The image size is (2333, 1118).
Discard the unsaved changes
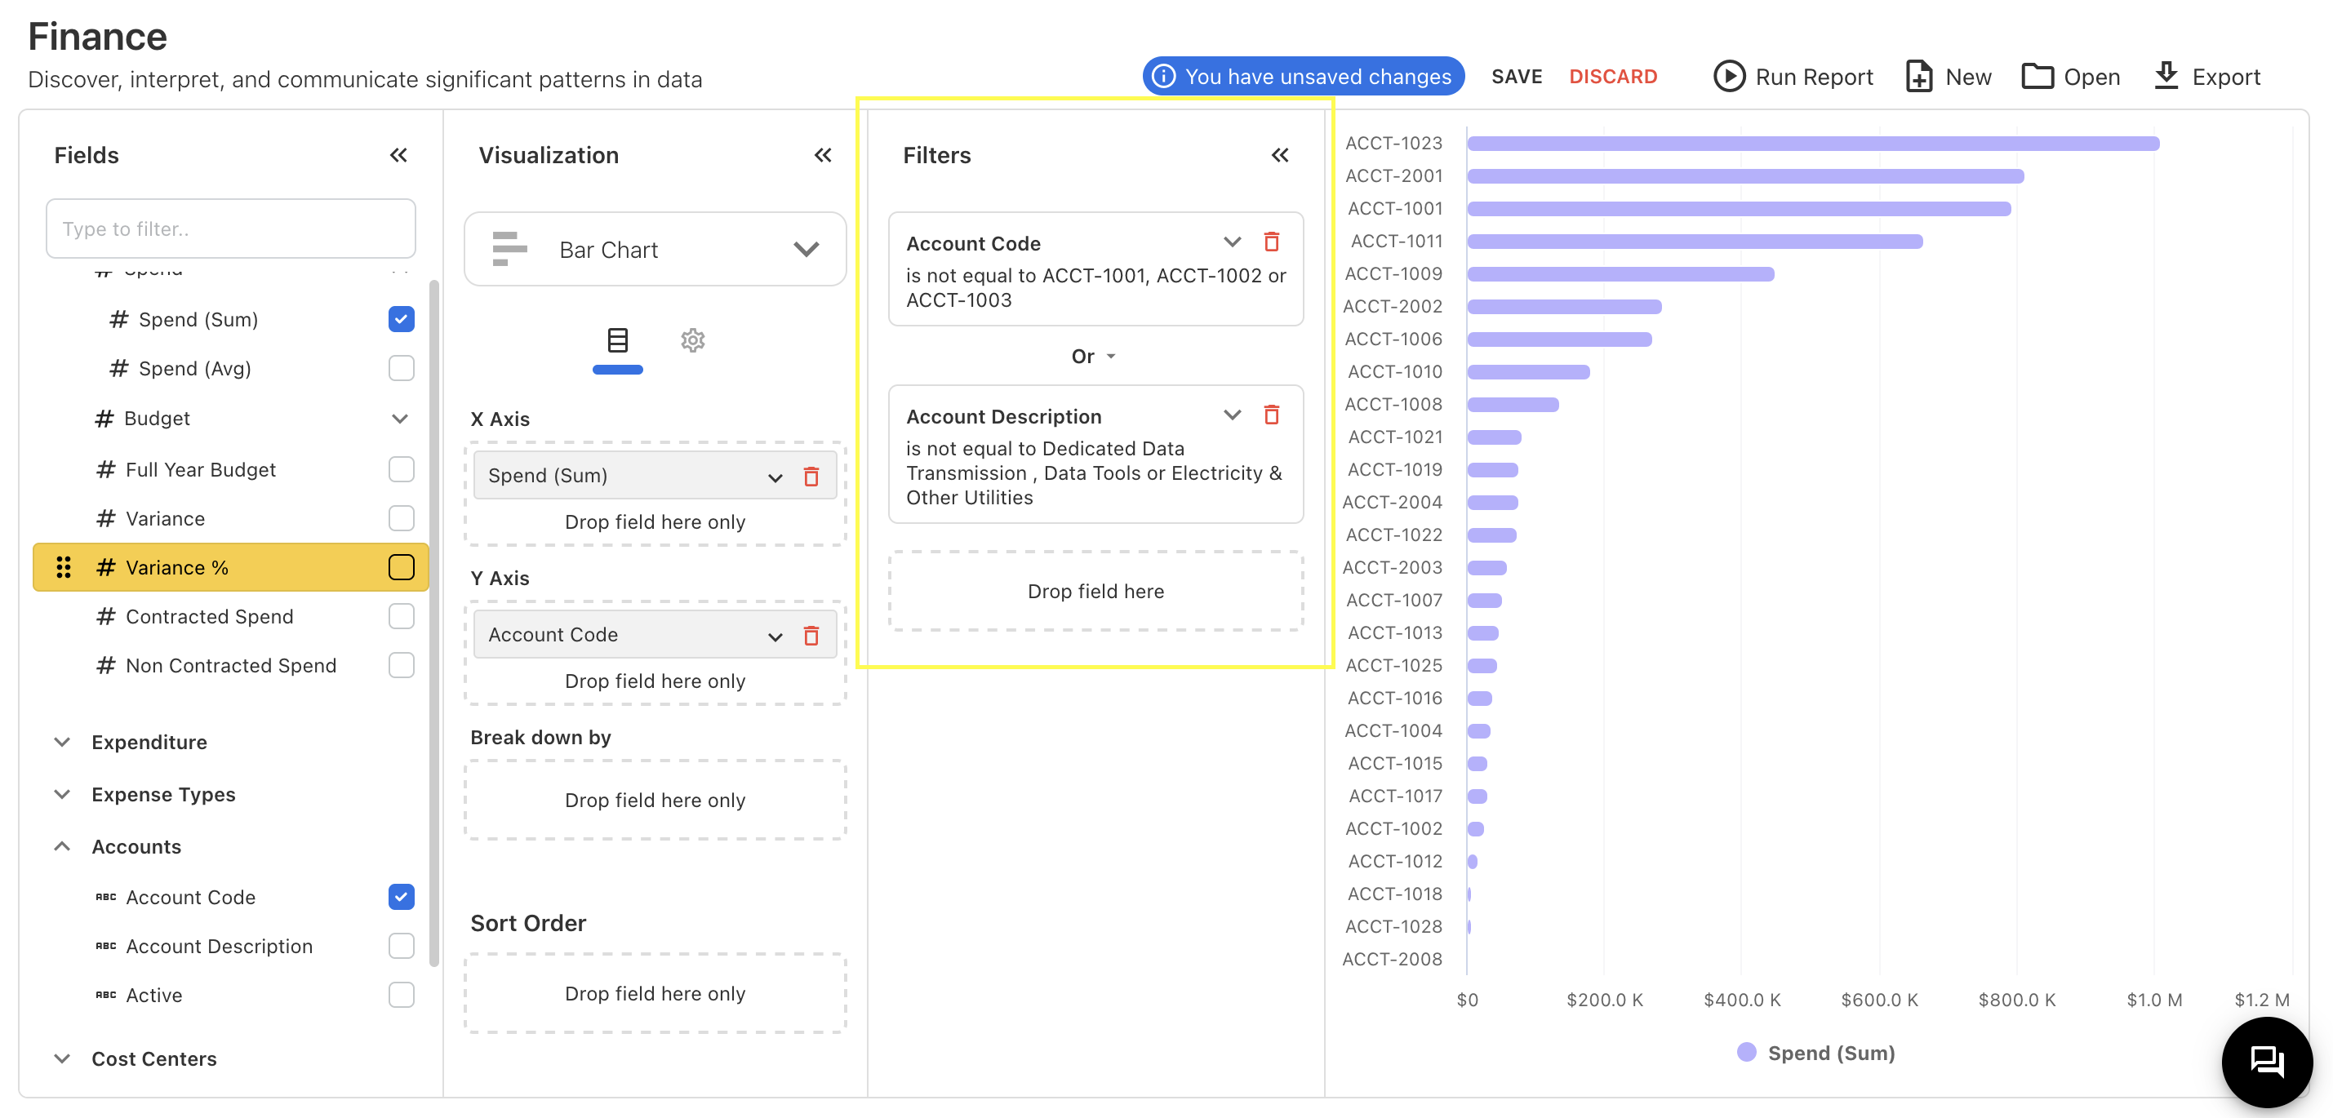pyautogui.click(x=1612, y=76)
